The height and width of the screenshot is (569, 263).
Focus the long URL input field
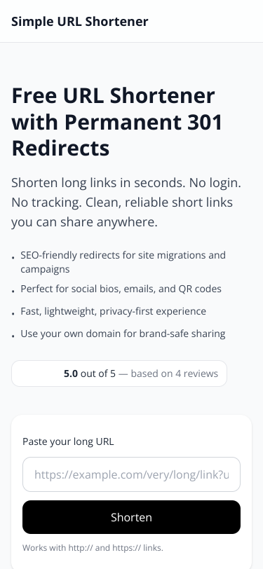click(x=132, y=474)
